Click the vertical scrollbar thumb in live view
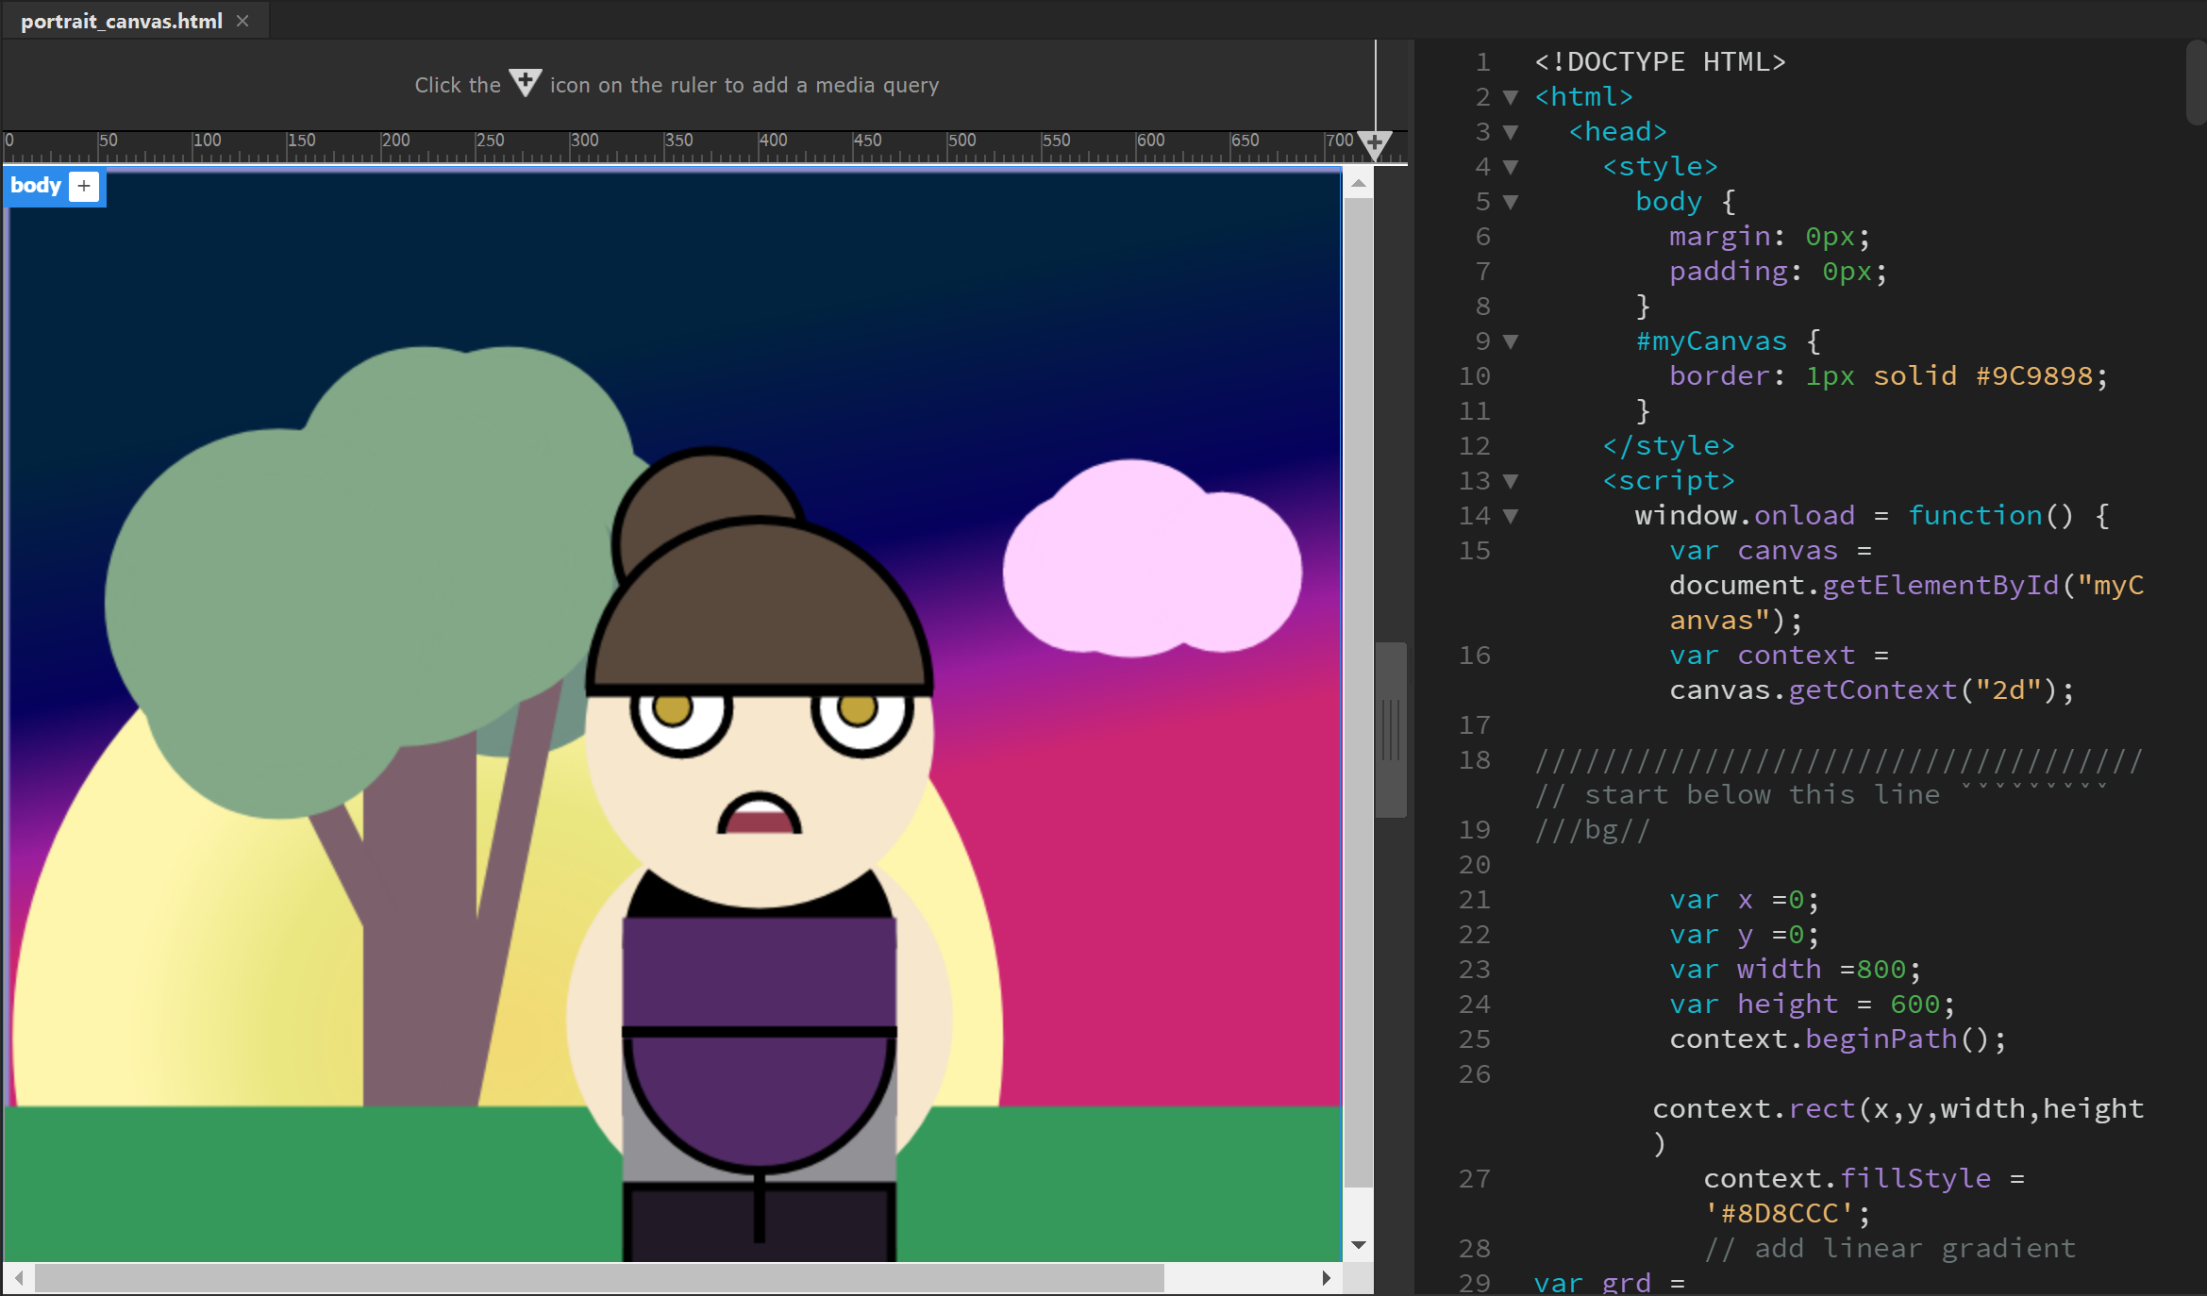The height and width of the screenshot is (1296, 2207). (x=1359, y=692)
